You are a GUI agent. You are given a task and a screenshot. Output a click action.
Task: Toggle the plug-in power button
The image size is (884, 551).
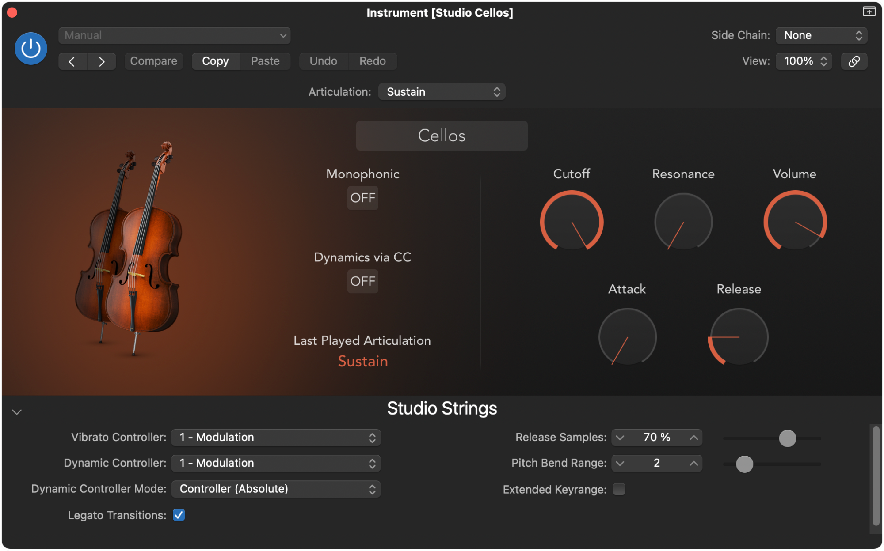31,49
